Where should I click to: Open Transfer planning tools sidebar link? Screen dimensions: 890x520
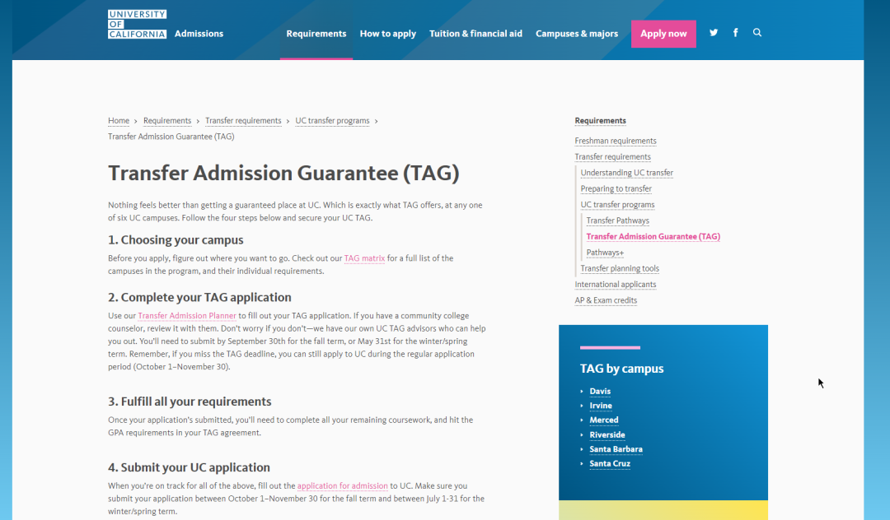point(620,268)
